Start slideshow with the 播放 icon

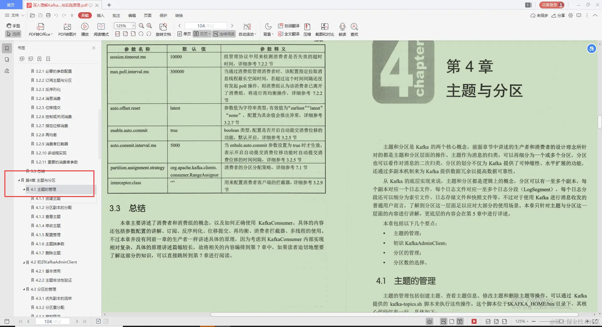click(x=85, y=29)
